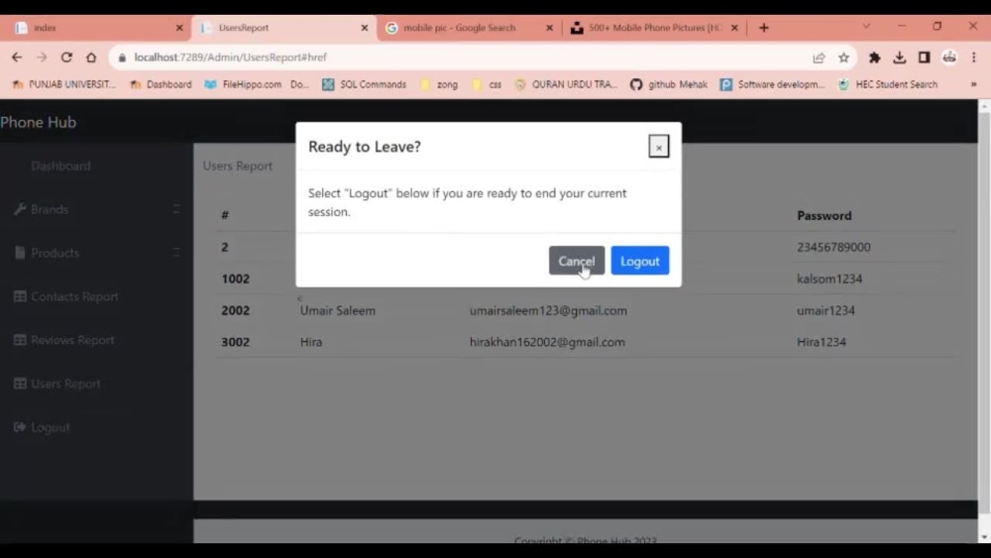The height and width of the screenshot is (558, 991).
Task: Open the Chrome three-dot menu
Action: click(974, 57)
